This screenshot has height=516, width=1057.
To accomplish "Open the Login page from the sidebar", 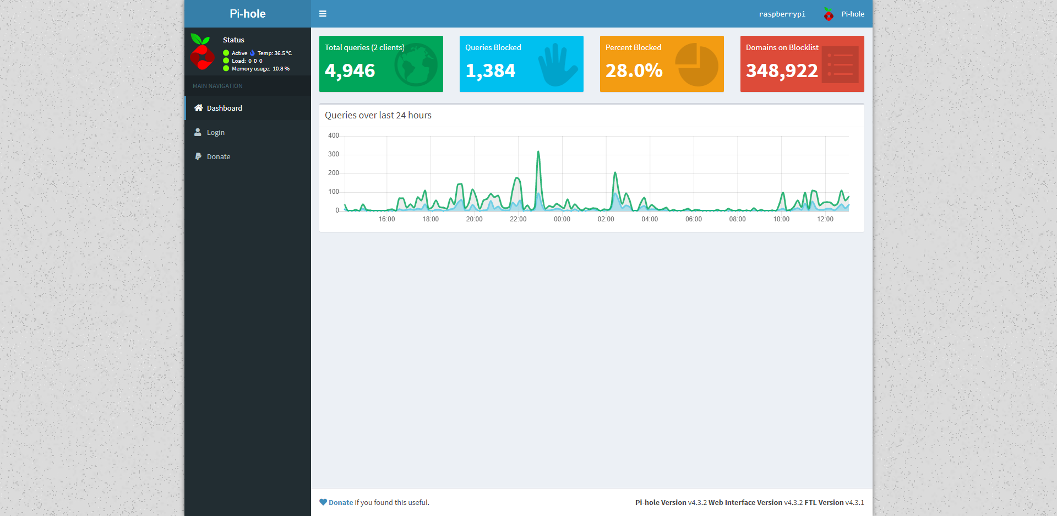I will pyautogui.click(x=248, y=132).
